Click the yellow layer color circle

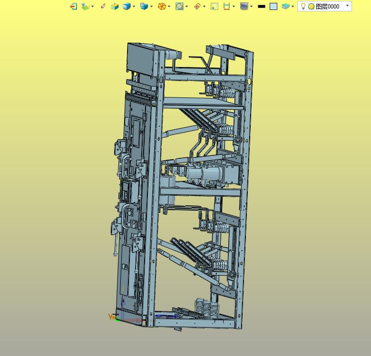click(312, 7)
